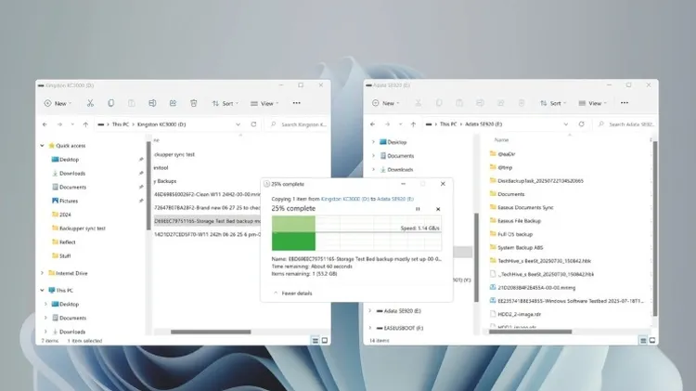Collapse the Quick access tree node

[43, 146]
